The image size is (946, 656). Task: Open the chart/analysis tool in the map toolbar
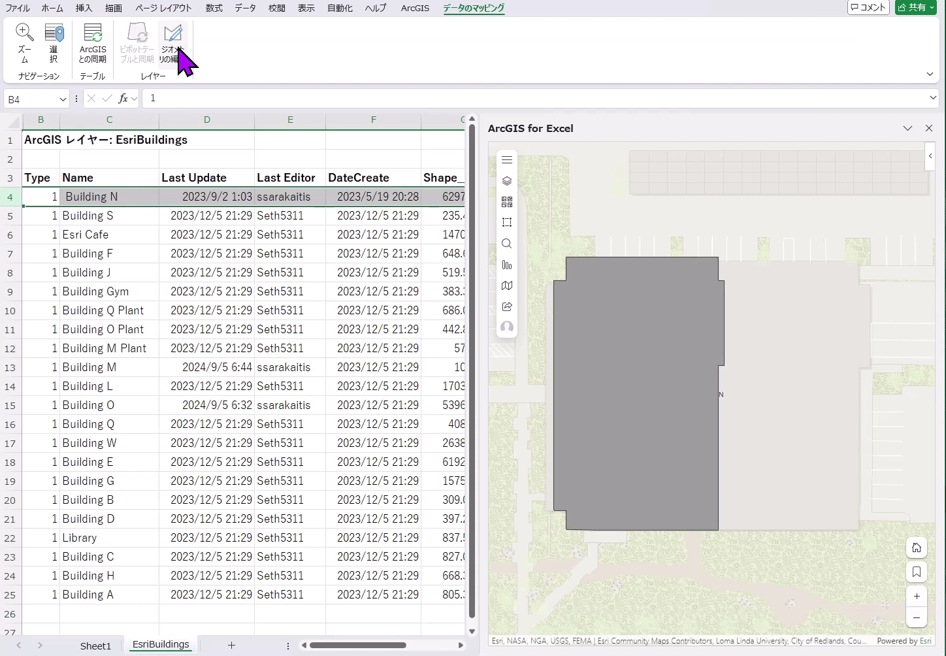pos(507,265)
